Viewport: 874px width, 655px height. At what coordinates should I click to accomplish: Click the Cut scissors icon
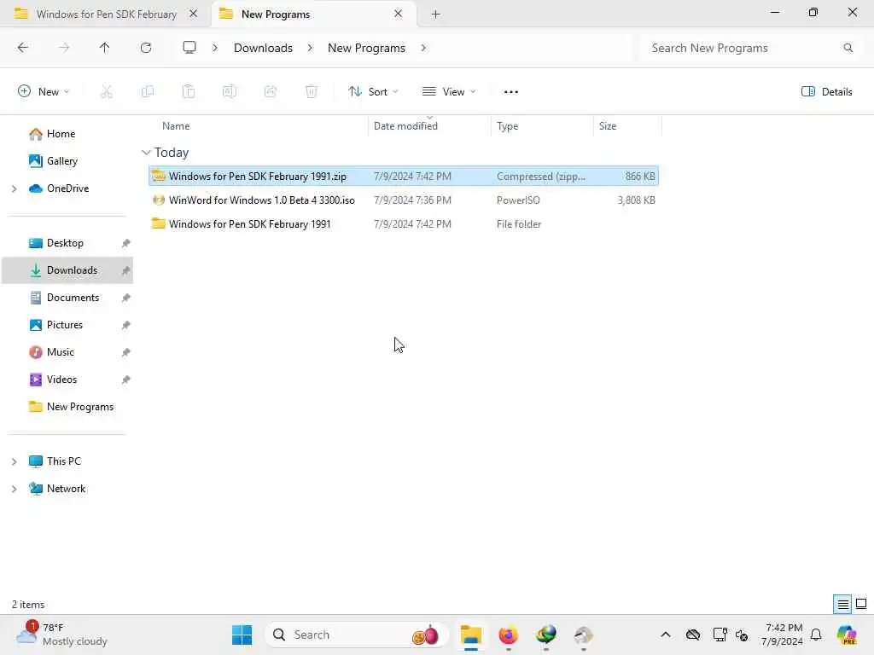pos(107,92)
